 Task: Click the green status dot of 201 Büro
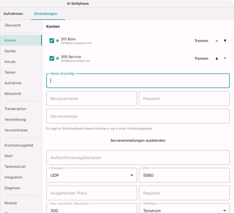[57, 41]
